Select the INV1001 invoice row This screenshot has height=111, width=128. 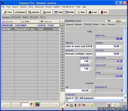pyautogui.click(x=31, y=29)
